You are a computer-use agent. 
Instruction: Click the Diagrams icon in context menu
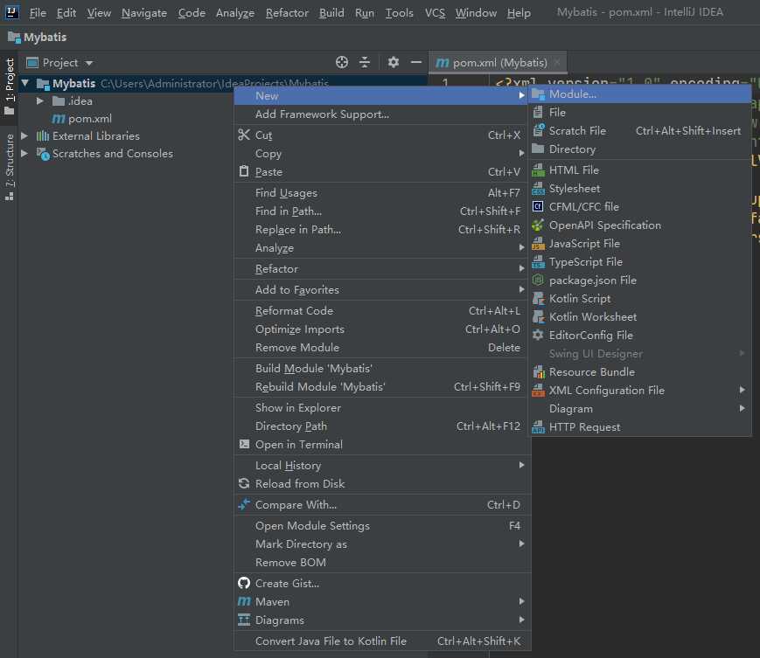[244, 620]
